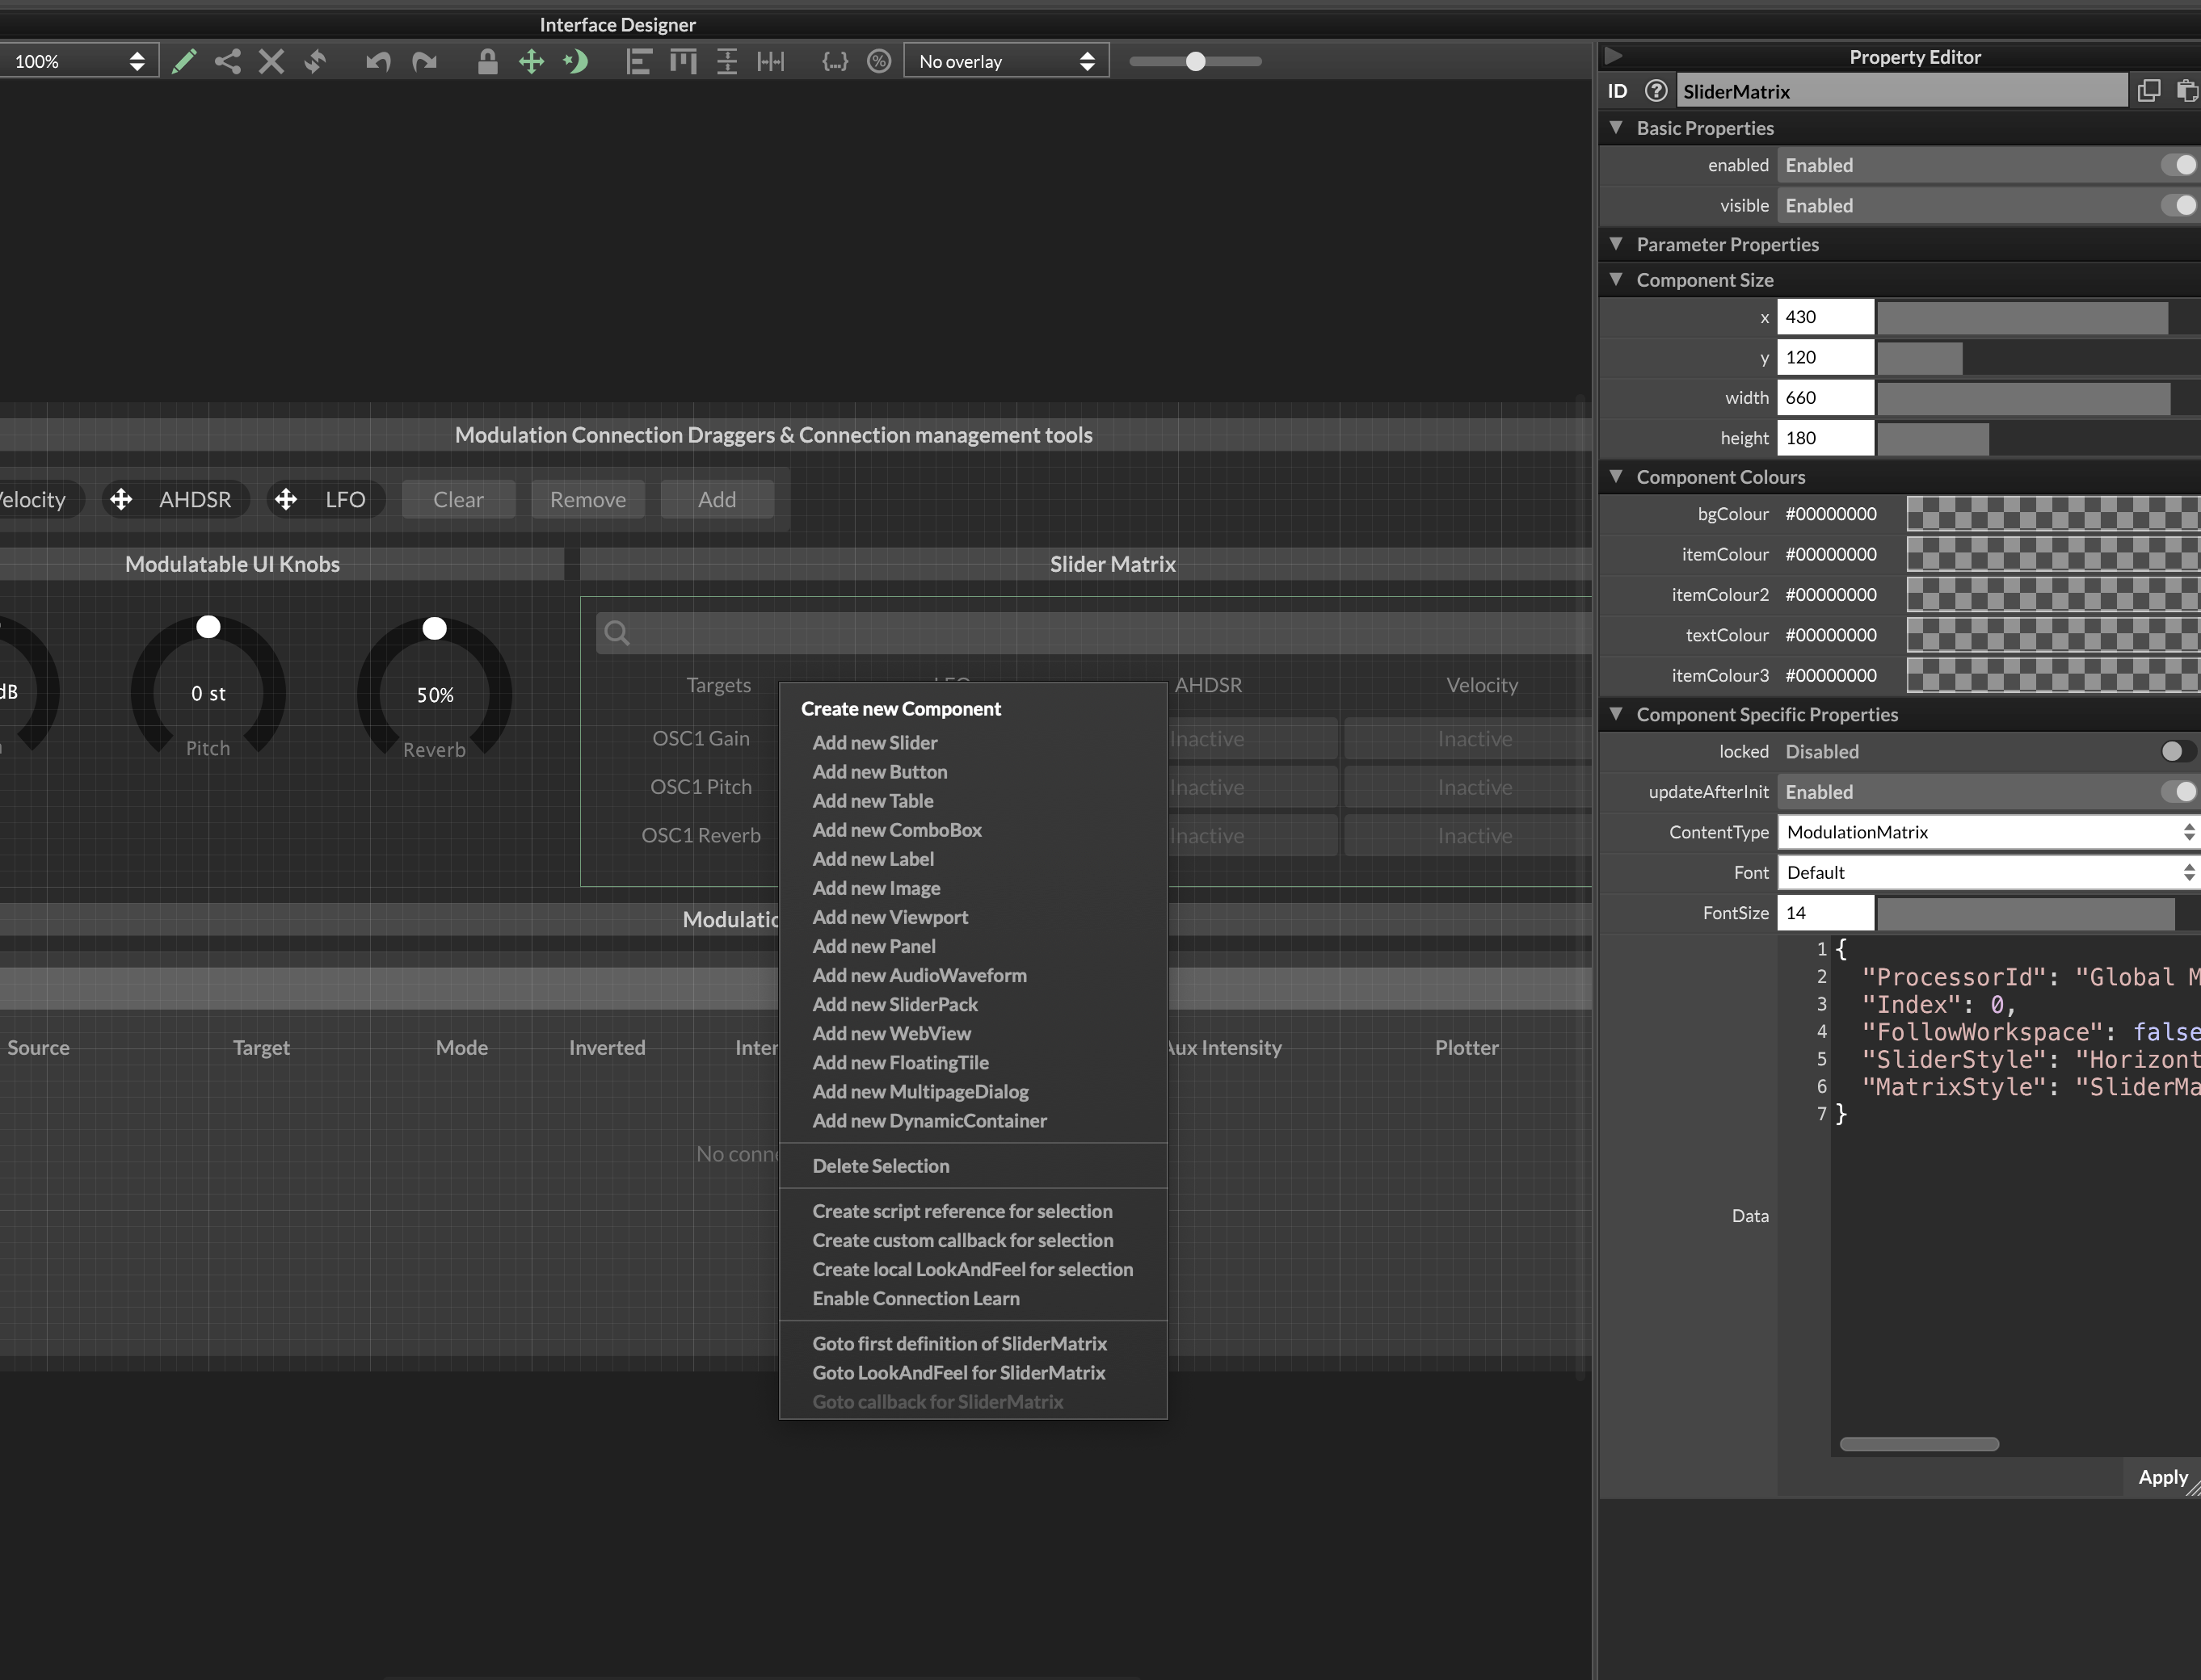2201x1680 pixels.
Task: Click the bgColour checkered swatch
Action: [x=2053, y=514]
